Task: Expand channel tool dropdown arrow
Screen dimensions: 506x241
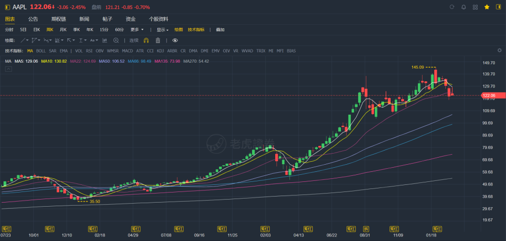Action: [x=39, y=40]
